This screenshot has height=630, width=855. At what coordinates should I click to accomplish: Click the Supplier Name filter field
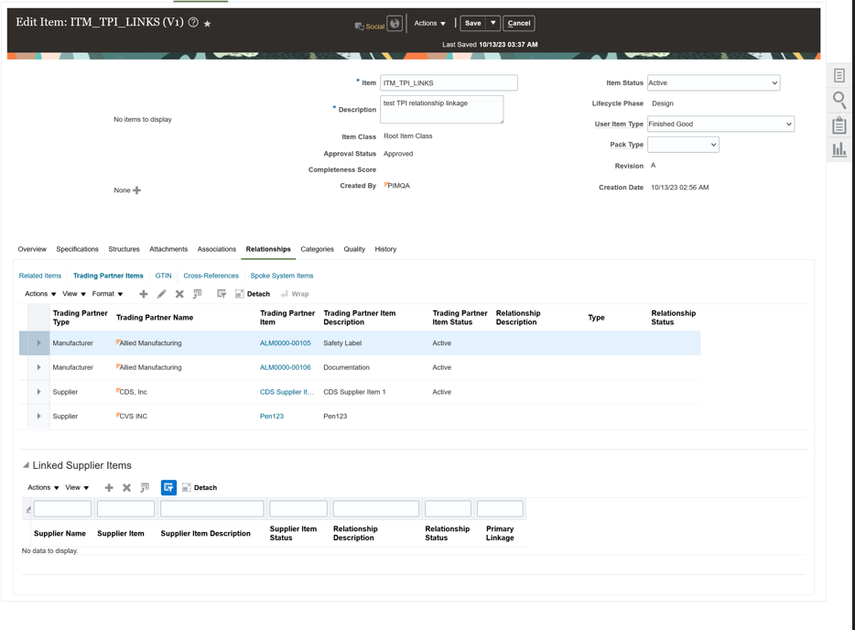coord(62,509)
